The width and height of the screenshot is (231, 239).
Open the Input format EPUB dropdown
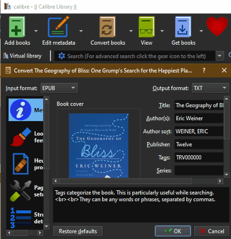pyautogui.click(x=59, y=88)
